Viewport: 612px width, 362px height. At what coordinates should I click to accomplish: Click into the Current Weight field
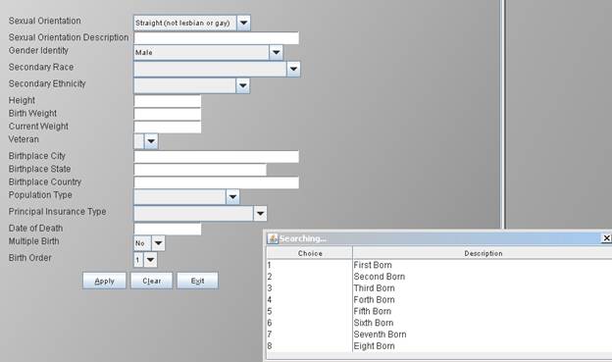168,127
